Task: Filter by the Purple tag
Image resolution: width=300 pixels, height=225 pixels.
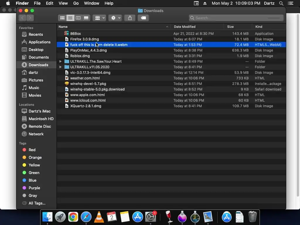Action: coord(36,188)
